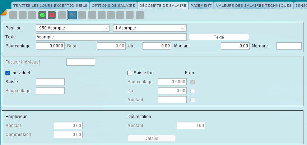Viewport: 307px width, 145px height.
Task: Click the print toolbar icon
Action: 62,15
